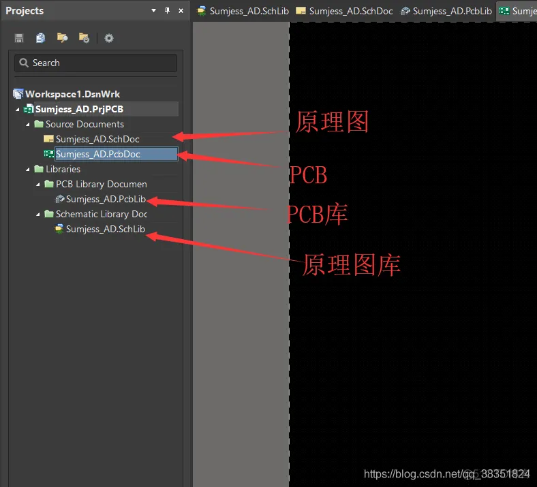Click the SchLib tab icon

pyautogui.click(x=202, y=11)
